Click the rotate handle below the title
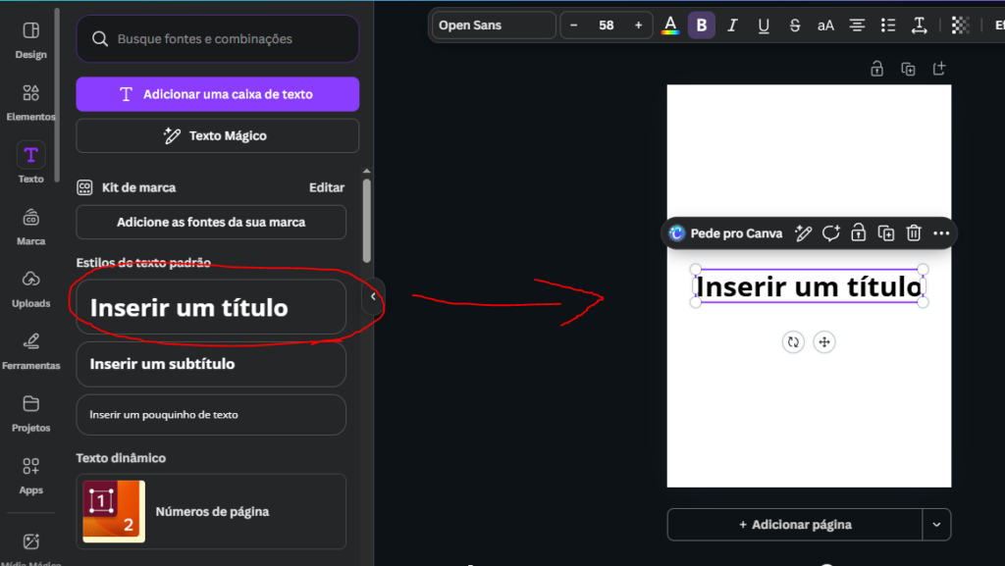1005x566 pixels. point(793,341)
